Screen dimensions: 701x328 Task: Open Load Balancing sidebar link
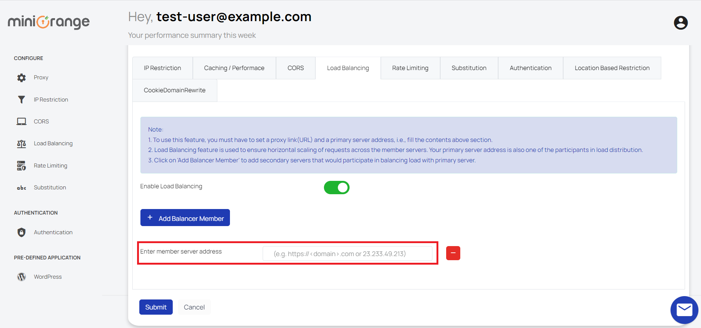(x=53, y=143)
